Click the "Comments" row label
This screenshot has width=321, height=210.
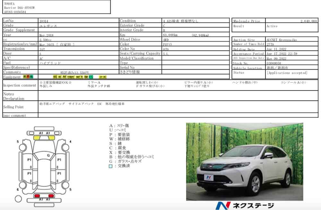click(12, 72)
